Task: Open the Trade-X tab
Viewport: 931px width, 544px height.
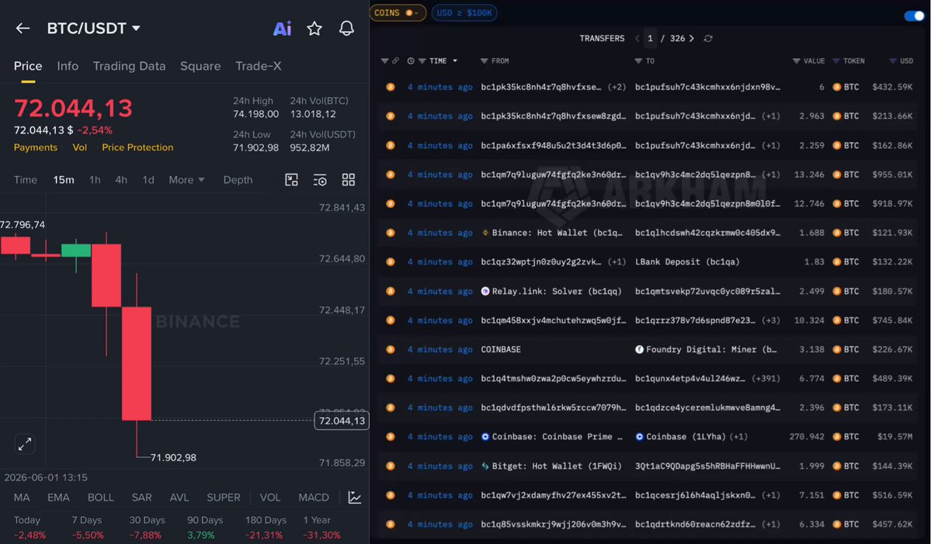Action: [x=259, y=66]
